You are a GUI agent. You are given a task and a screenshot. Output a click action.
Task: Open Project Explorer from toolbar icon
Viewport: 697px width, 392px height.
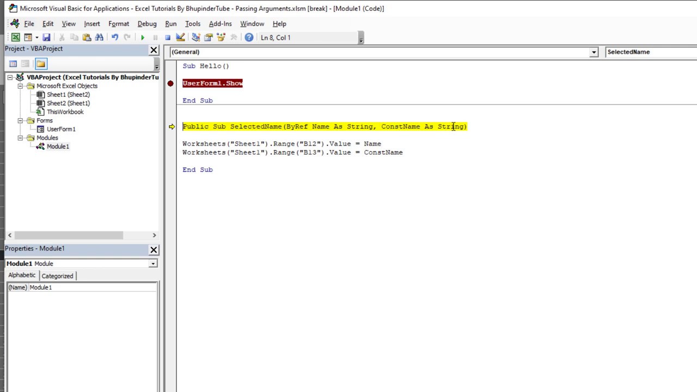pyautogui.click(x=196, y=38)
